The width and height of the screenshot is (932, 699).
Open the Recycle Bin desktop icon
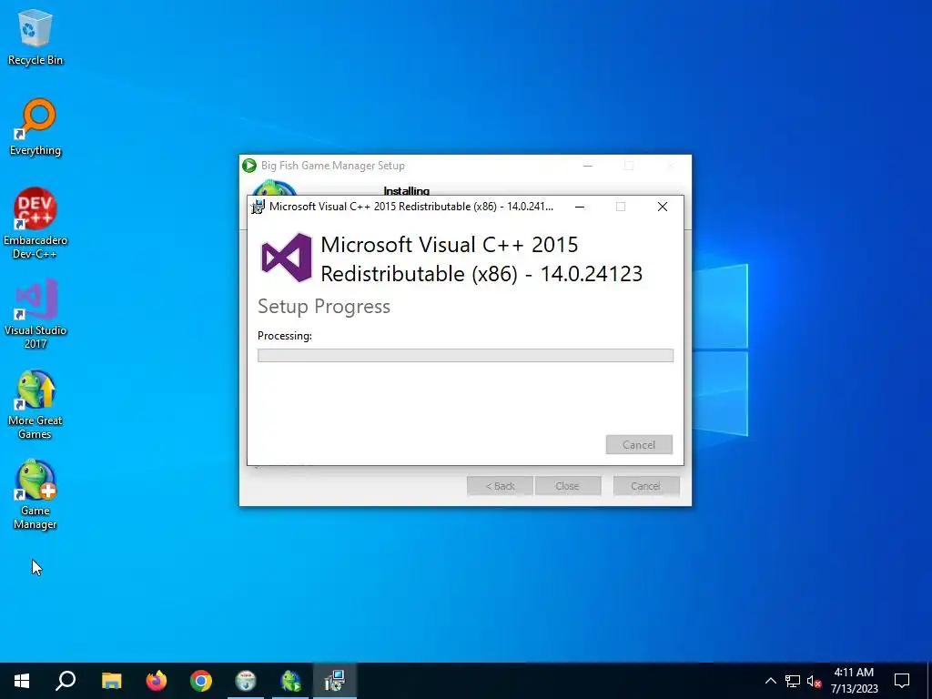click(35, 37)
